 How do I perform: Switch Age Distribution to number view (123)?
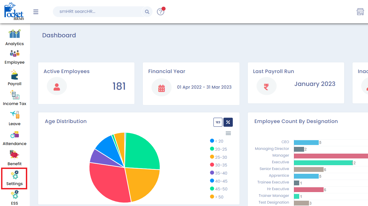tap(218, 122)
